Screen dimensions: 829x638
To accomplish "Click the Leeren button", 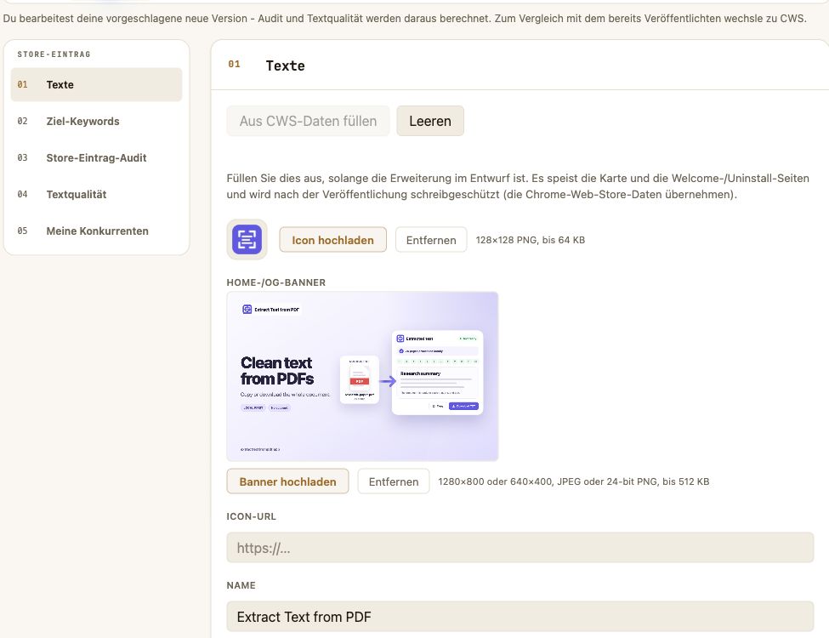I will tap(430, 121).
